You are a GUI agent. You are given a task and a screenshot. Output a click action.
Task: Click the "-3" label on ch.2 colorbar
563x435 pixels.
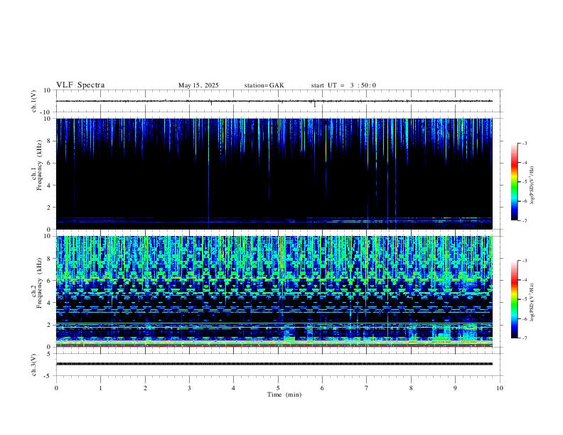coord(525,261)
